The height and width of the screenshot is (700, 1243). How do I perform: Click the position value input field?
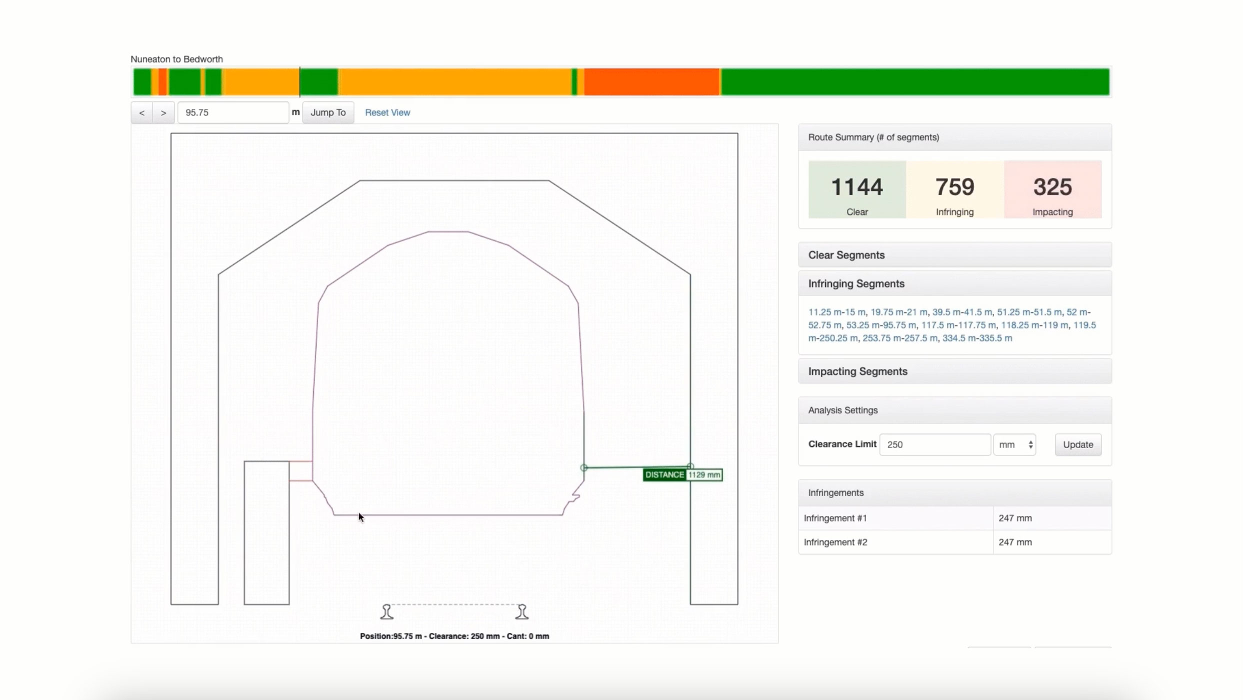pyautogui.click(x=233, y=112)
